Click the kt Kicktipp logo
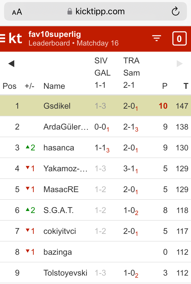Viewport: 191px width, 284px height. click(x=15, y=38)
